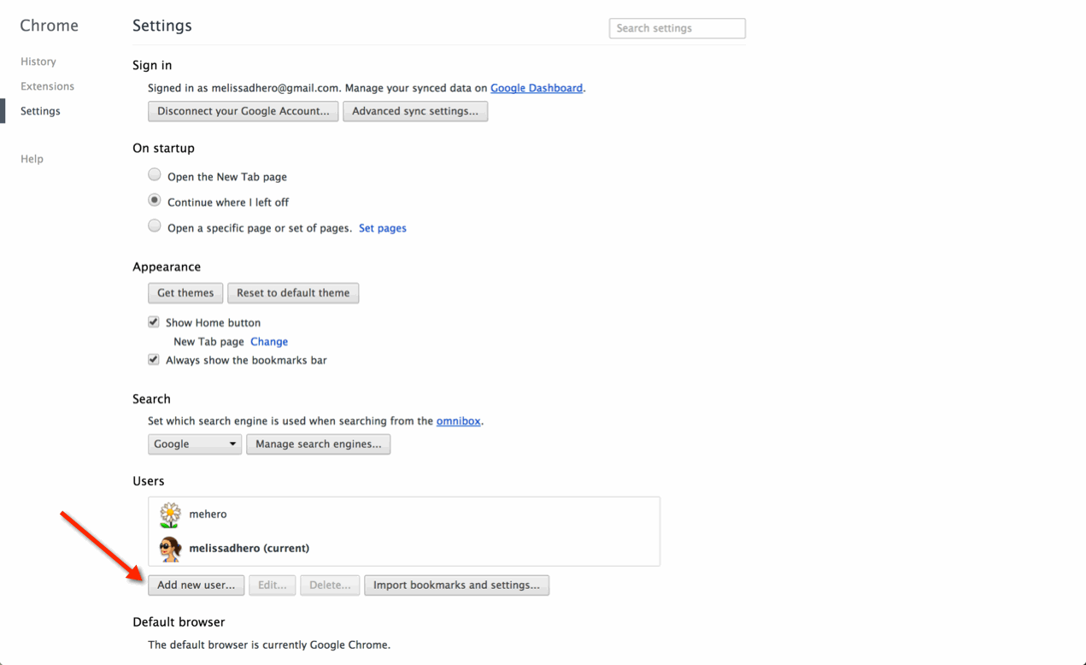Go to Extensions in the sidebar
Viewport: 1086px width, 665px height.
(48, 86)
